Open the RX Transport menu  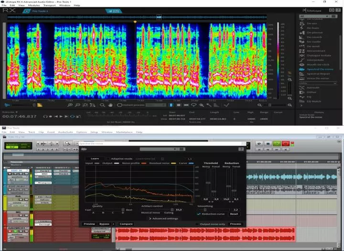tap(49, 5)
